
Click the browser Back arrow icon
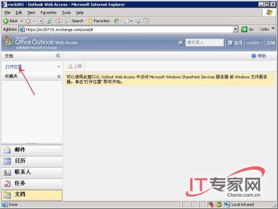(6, 21)
